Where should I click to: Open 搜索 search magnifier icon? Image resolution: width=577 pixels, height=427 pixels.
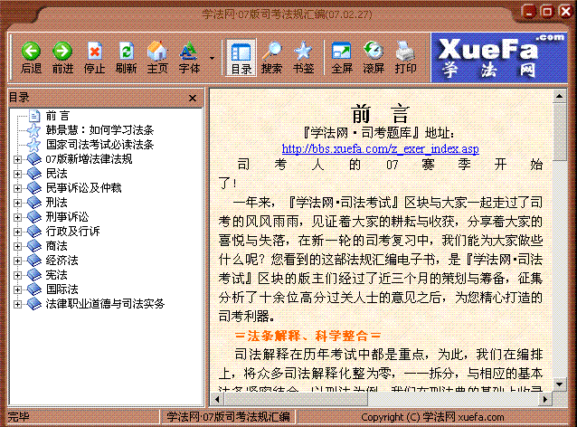point(271,51)
